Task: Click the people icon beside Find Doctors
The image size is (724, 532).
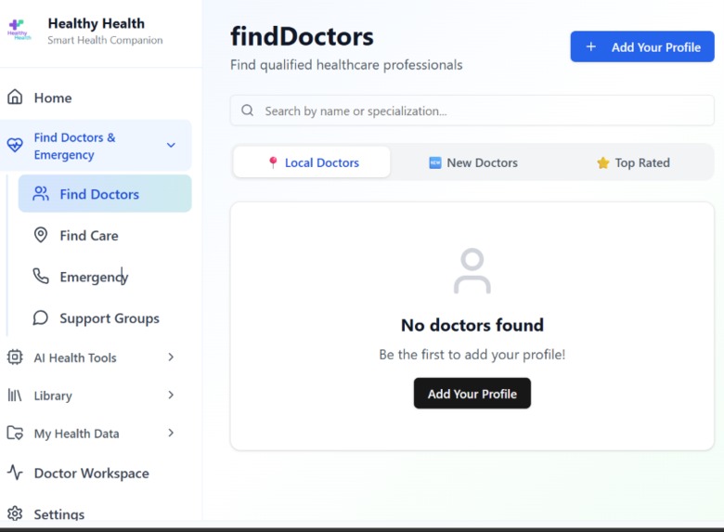Action: point(41,193)
